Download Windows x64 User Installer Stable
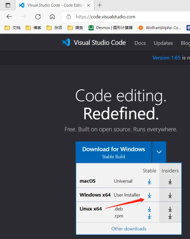Screen dimensions: 190x239 point(149,195)
